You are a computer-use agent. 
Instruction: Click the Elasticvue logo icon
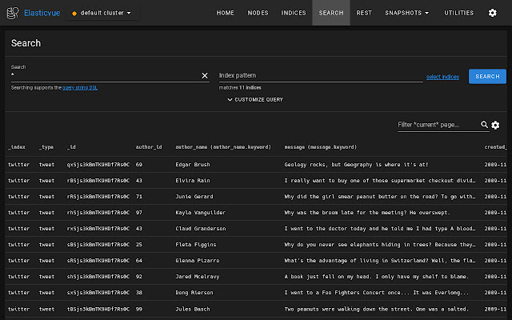[x=13, y=13]
